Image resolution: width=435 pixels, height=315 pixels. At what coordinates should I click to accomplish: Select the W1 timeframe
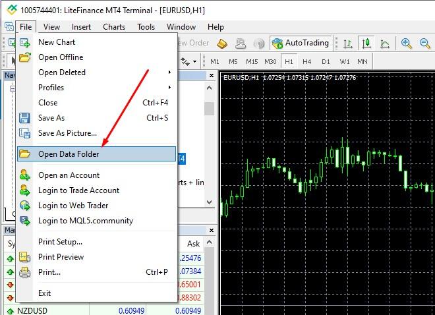(x=345, y=61)
